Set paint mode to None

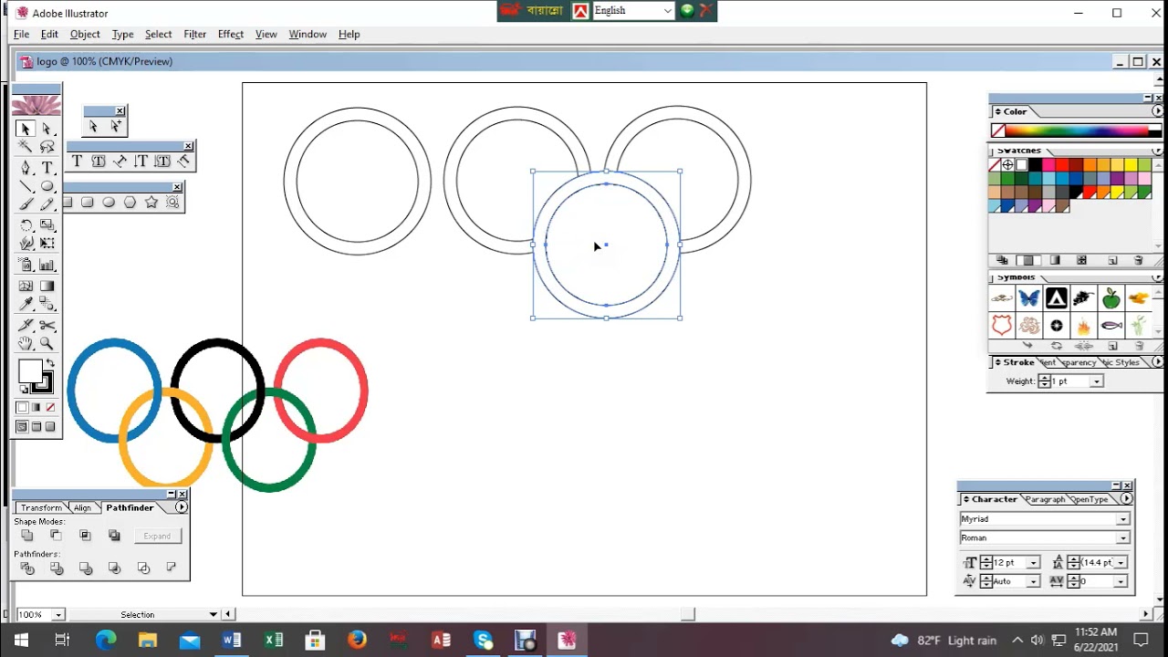pyautogui.click(x=50, y=408)
